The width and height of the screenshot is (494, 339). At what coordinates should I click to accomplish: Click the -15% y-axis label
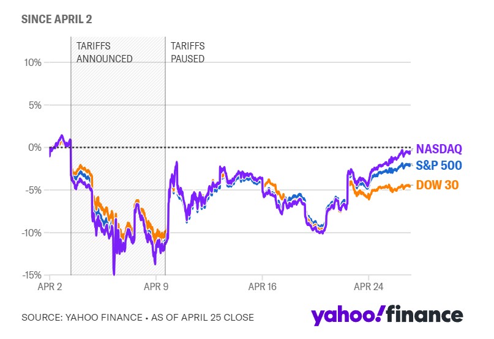click(x=31, y=275)
